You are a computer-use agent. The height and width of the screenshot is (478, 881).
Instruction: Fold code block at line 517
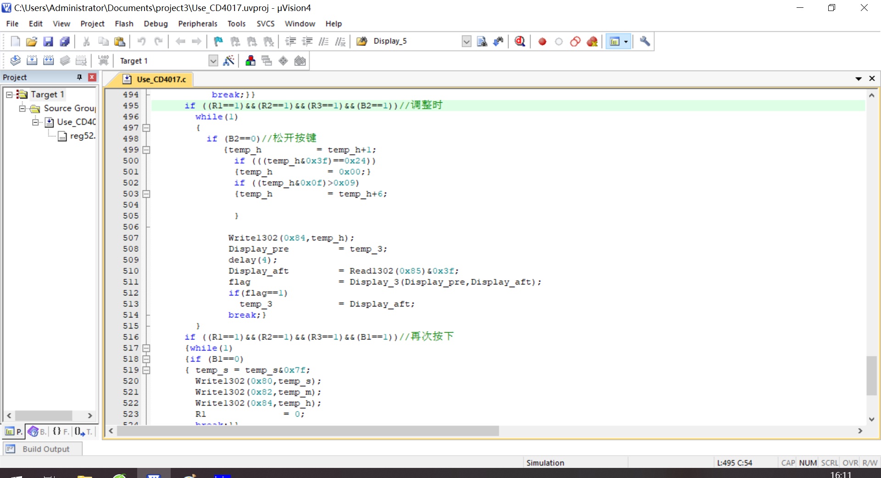(146, 348)
